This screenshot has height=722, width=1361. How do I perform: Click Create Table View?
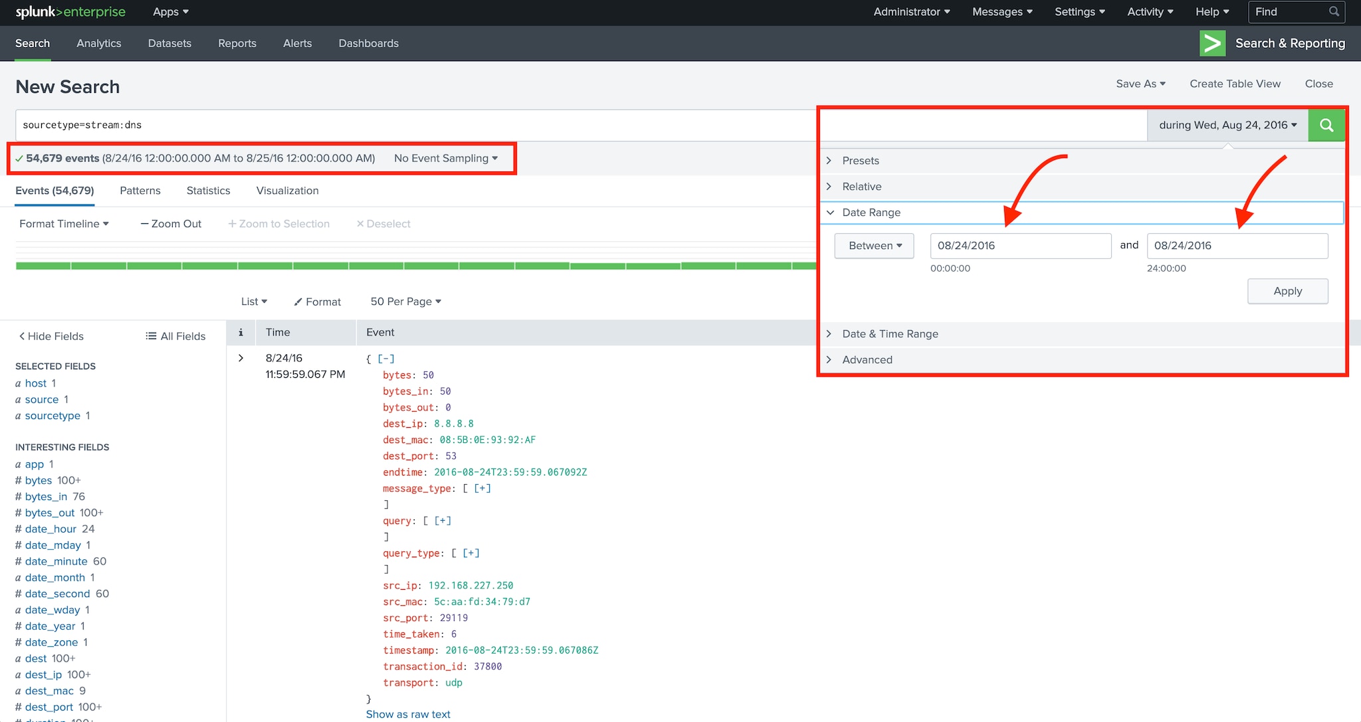pos(1235,84)
